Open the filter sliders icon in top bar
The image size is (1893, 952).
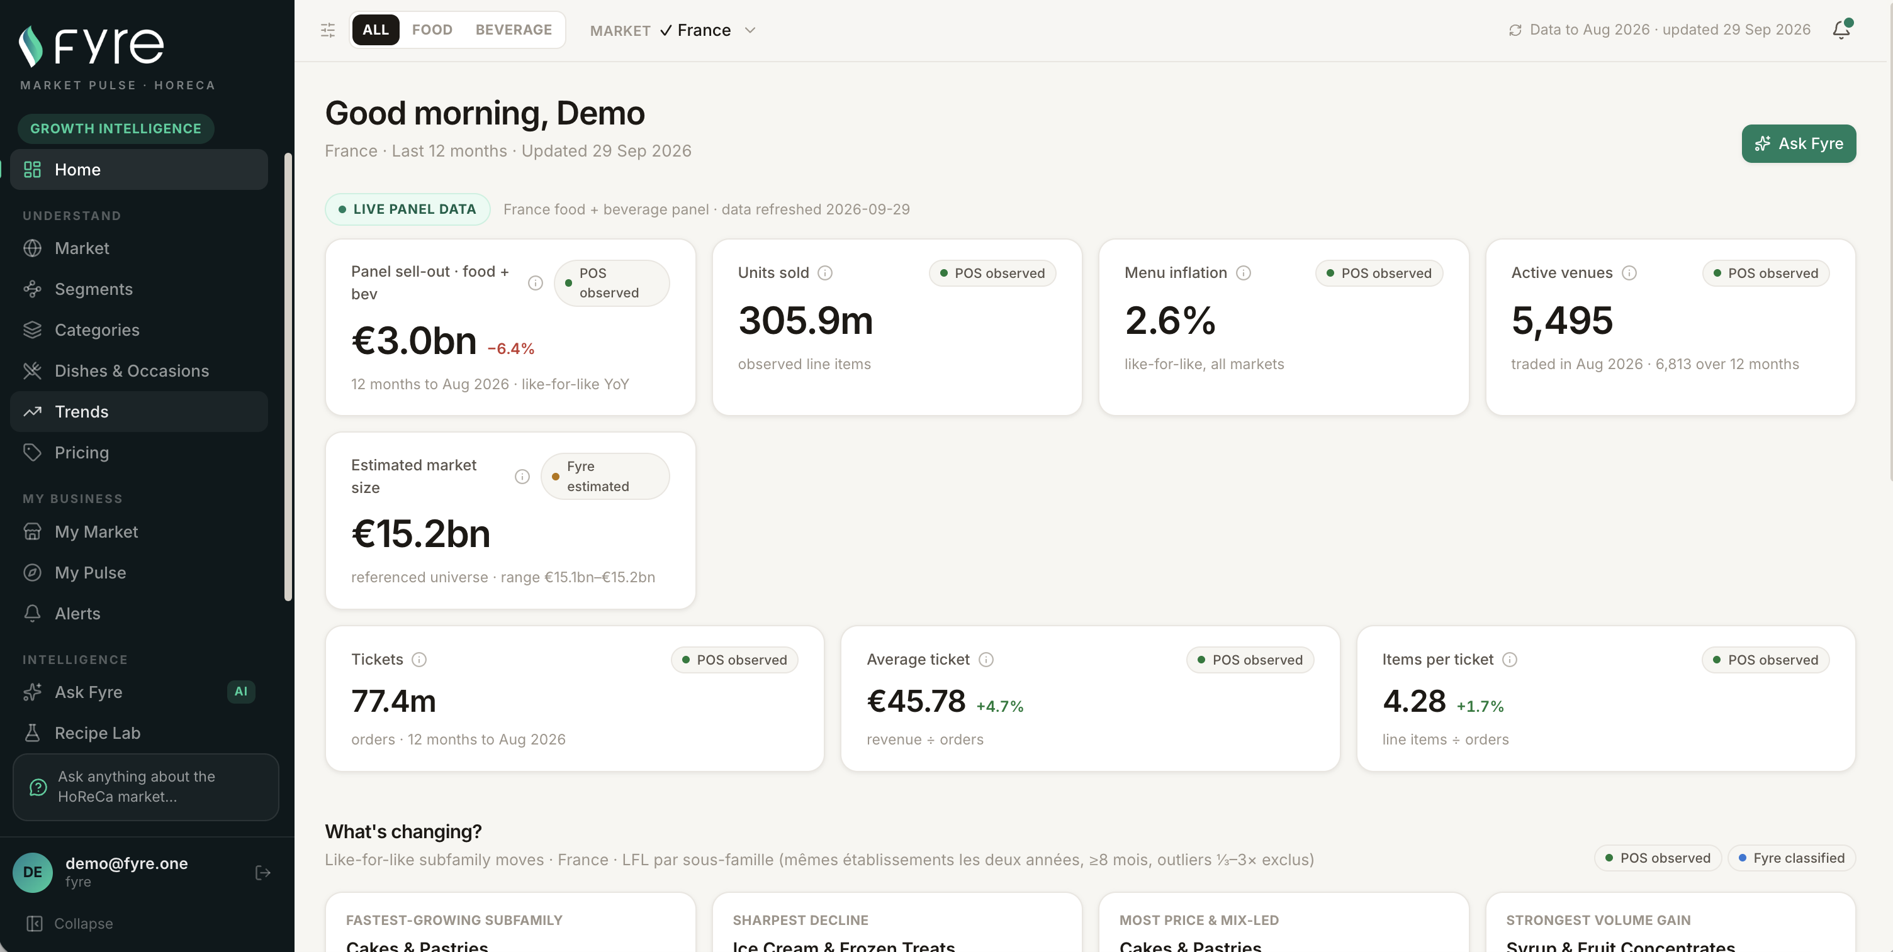(328, 30)
